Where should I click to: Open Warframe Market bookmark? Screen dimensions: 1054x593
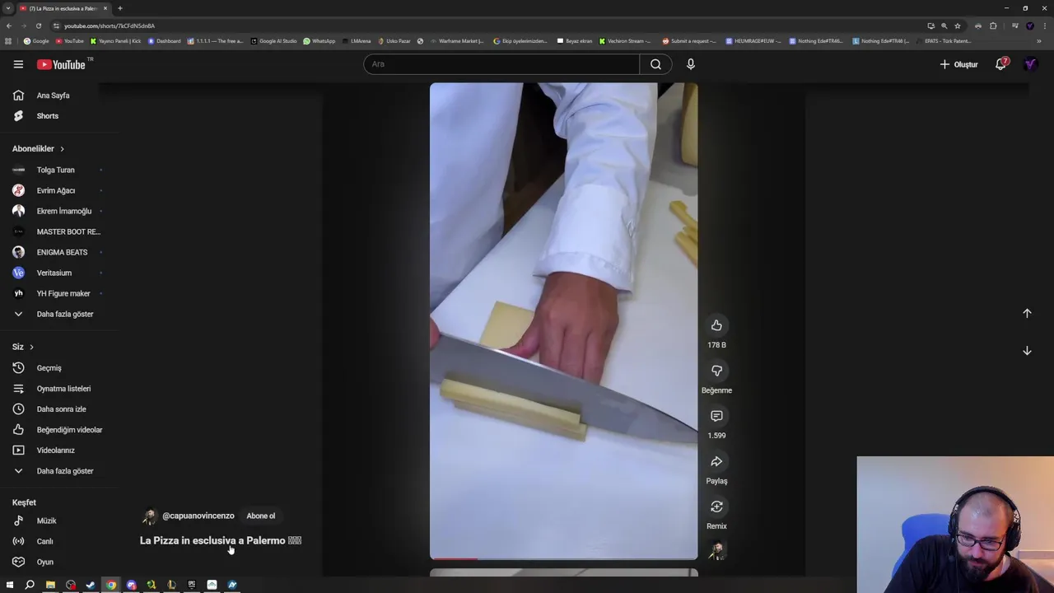457,40
